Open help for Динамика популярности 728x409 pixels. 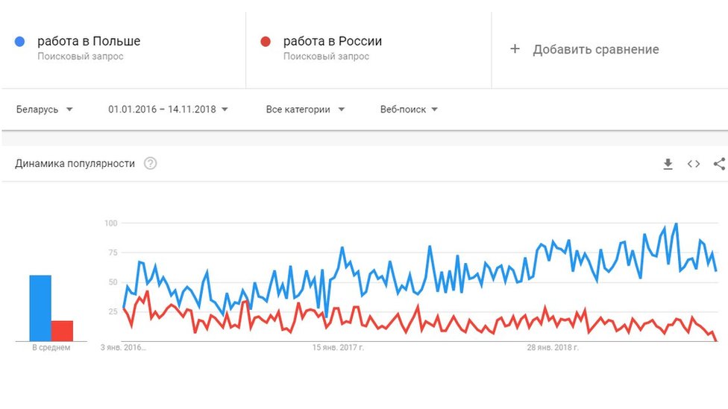[150, 163]
